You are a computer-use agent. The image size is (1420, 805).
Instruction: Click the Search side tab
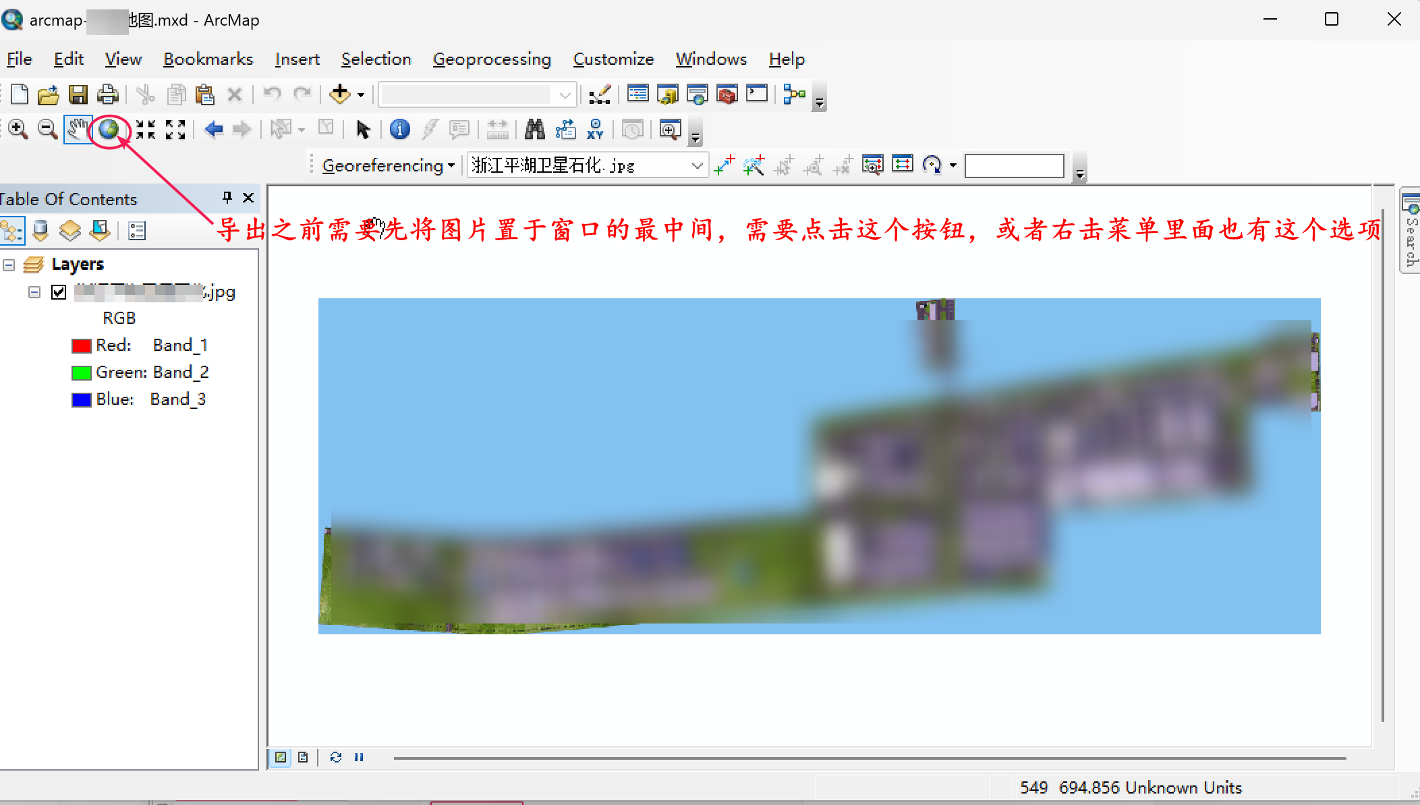[x=1411, y=233]
